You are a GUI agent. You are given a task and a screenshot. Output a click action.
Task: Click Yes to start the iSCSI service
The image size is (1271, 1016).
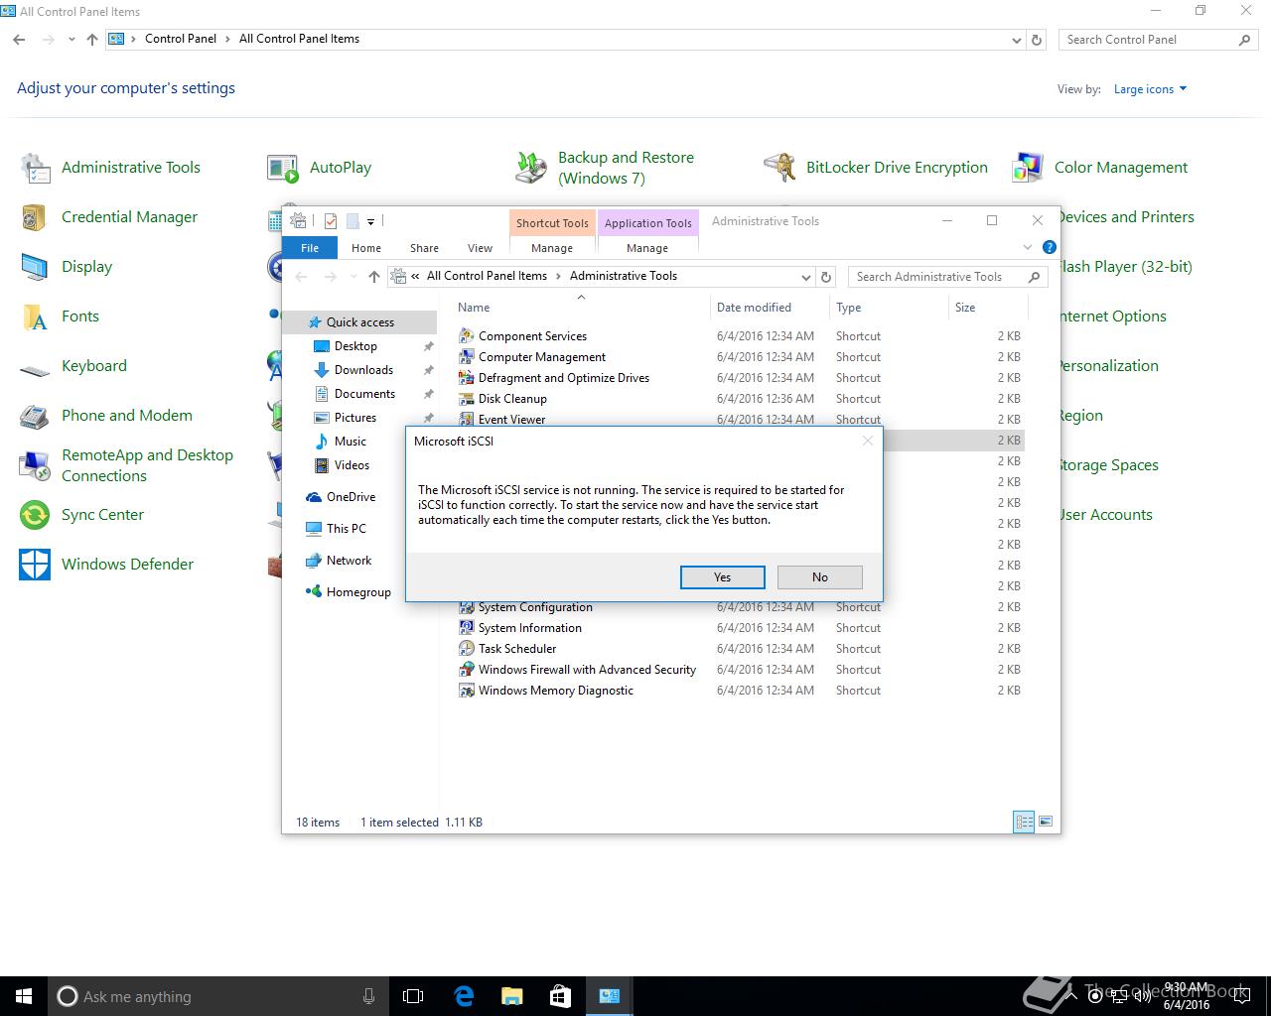tap(723, 577)
